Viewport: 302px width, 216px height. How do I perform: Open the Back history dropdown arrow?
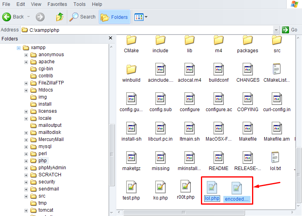click(x=28, y=17)
